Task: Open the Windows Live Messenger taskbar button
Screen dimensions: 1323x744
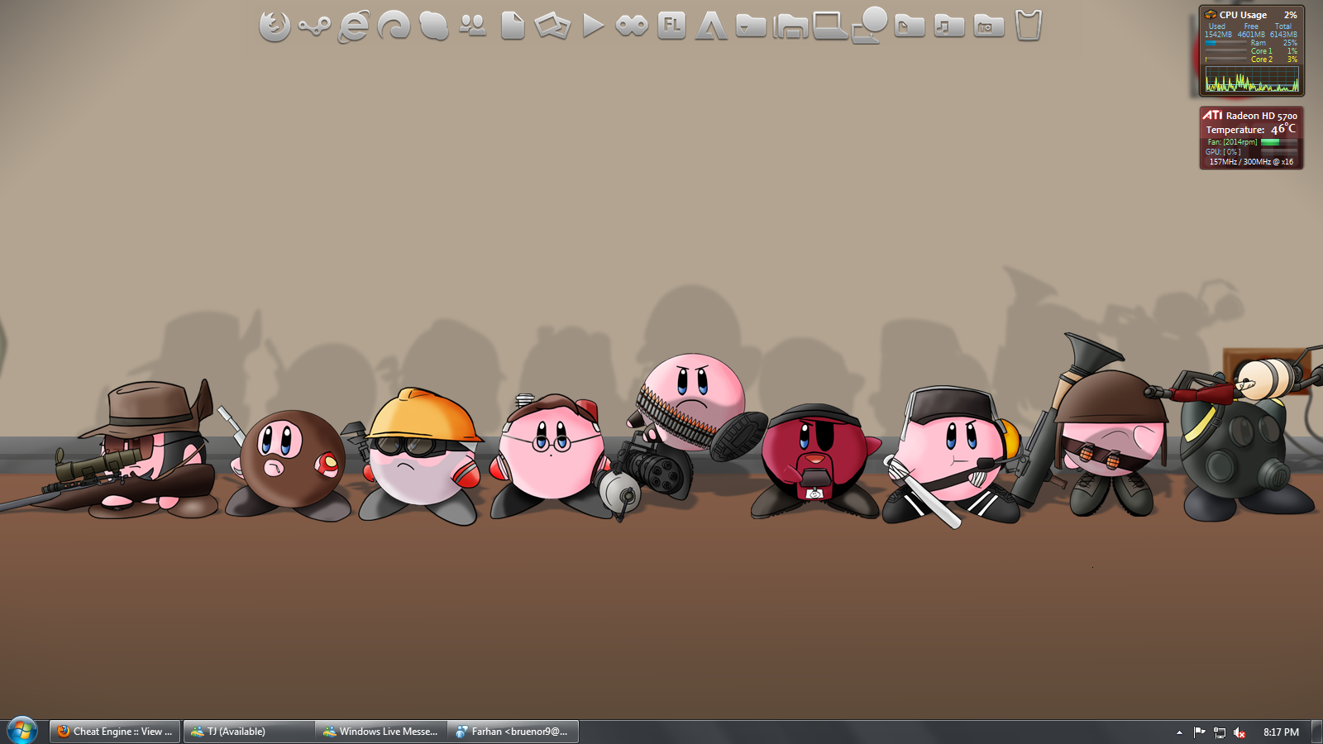Action: pyautogui.click(x=380, y=732)
